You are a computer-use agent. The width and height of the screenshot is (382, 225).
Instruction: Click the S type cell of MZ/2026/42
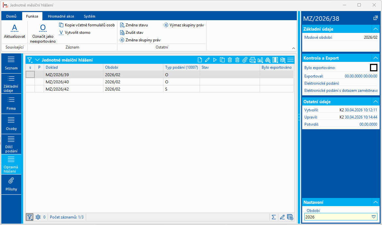(181, 89)
